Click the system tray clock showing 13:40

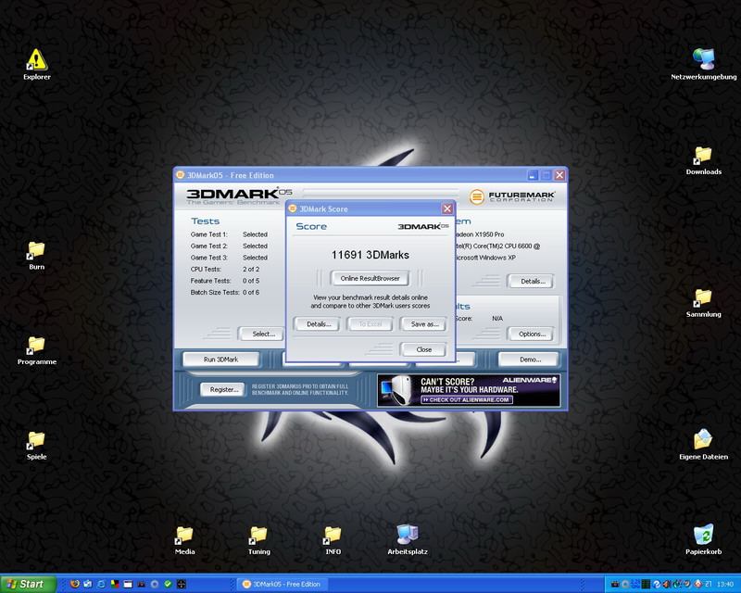pyautogui.click(x=725, y=584)
